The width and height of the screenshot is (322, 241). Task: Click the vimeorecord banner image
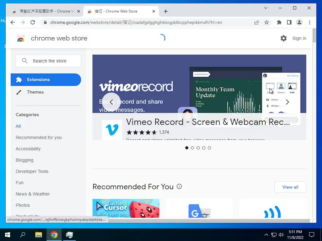point(199,83)
